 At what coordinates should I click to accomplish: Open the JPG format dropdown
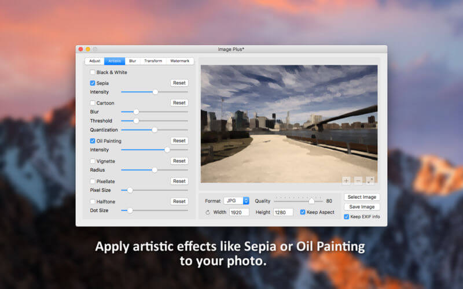[x=236, y=201]
